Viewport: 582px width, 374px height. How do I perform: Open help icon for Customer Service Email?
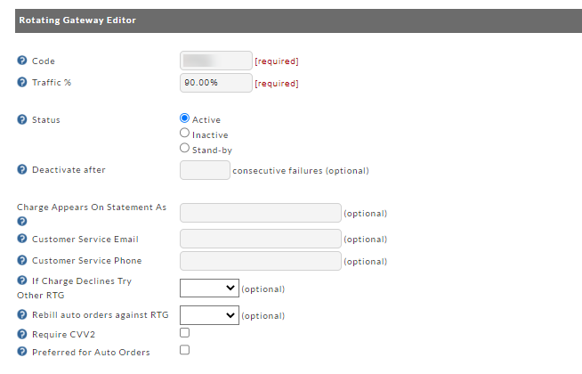(22, 239)
